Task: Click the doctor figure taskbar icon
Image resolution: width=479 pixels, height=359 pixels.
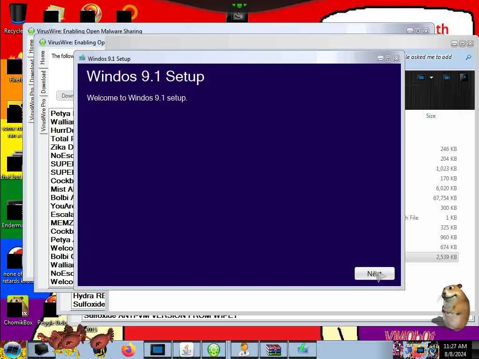Action: (243, 350)
